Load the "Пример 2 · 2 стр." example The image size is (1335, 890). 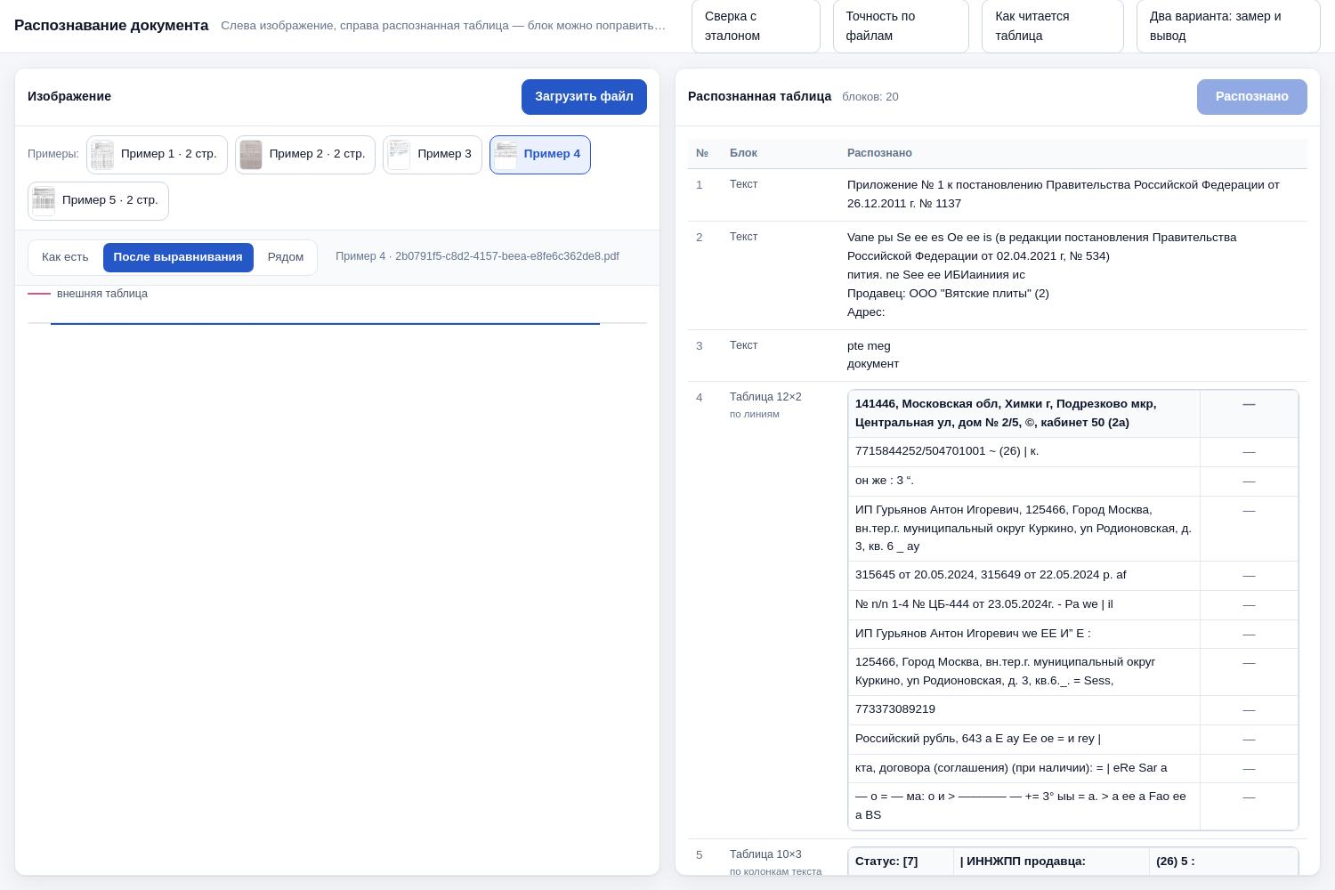[x=305, y=155]
